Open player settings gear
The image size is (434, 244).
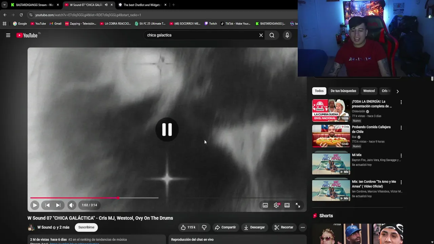[276, 205]
